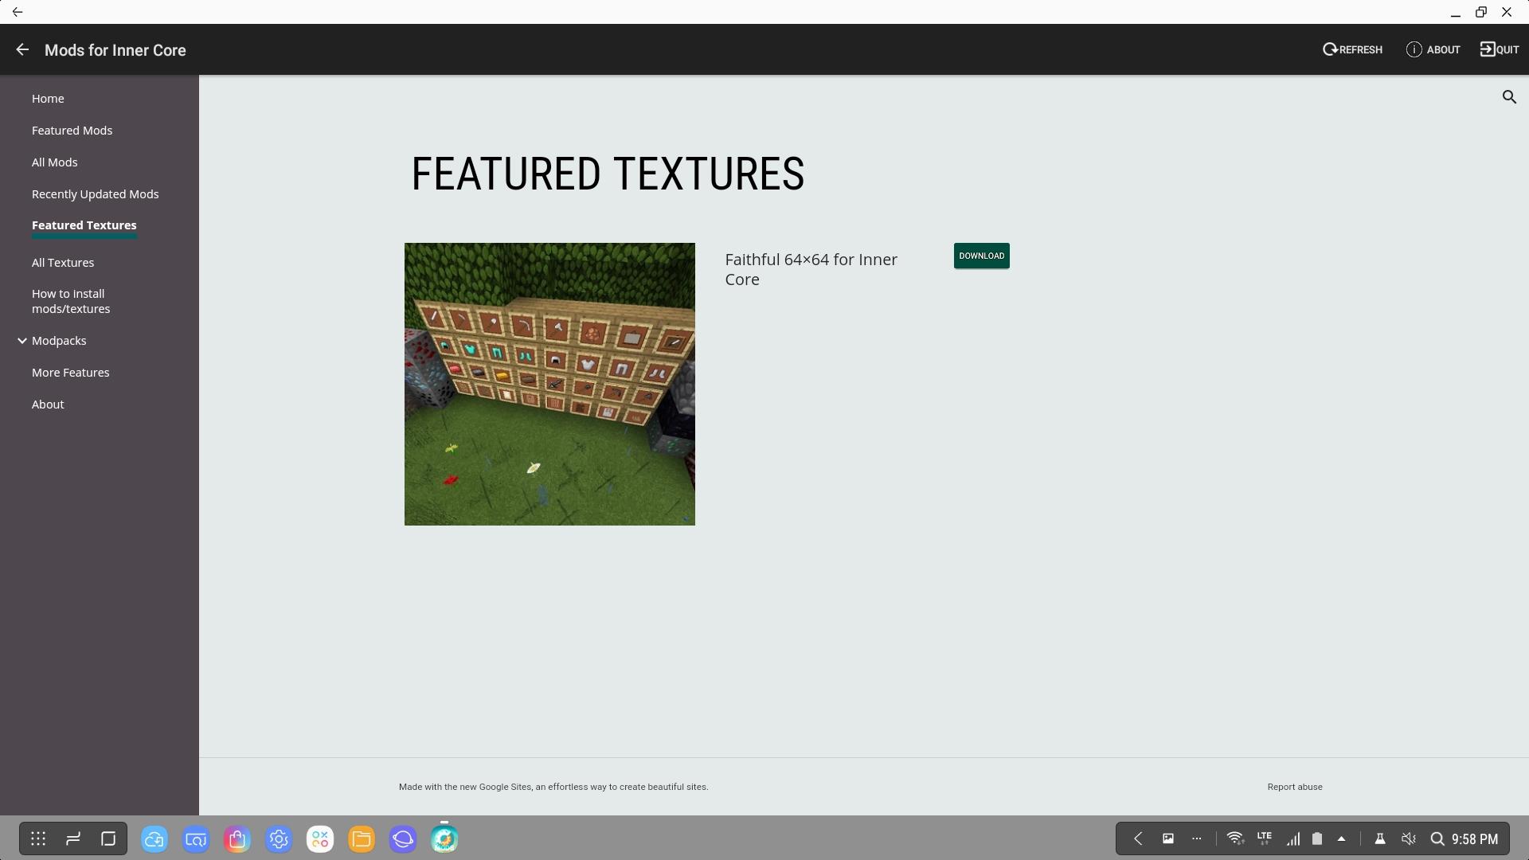Click the taskbar squiggle shortcut icon
Viewport: 1529px width, 860px height.
tap(73, 838)
